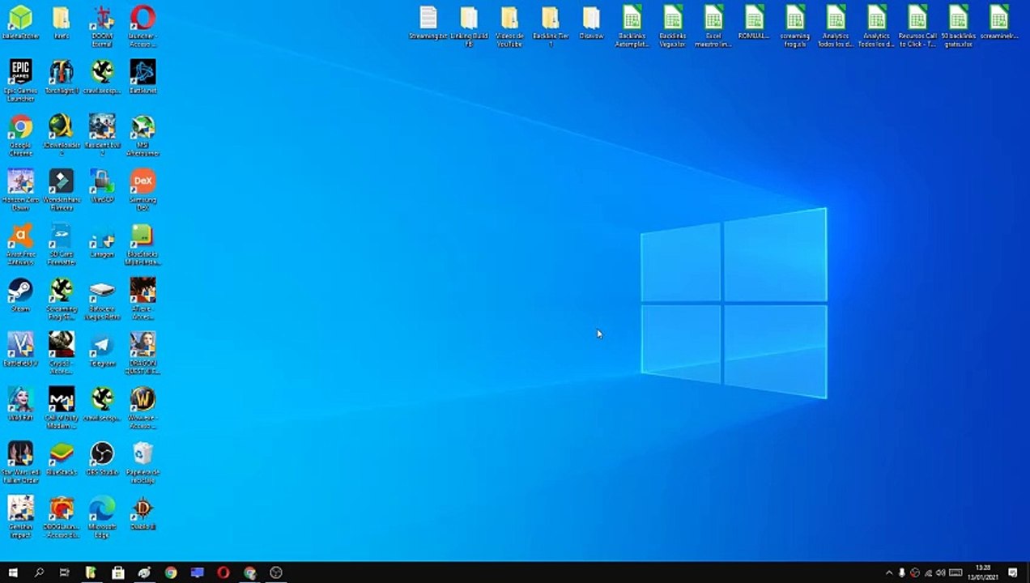Open the Call of Duty Modern Warfare shortcut
Image resolution: width=1030 pixels, height=583 pixels.
click(62, 407)
